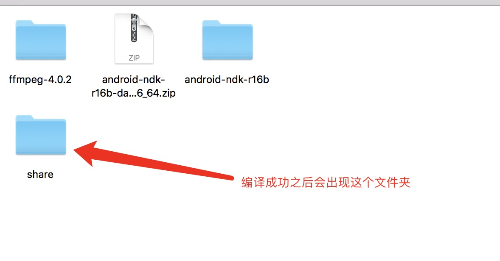Select the ffmpeg-4.0.2 folder icon
This screenshot has width=500, height=261.
click(x=41, y=40)
